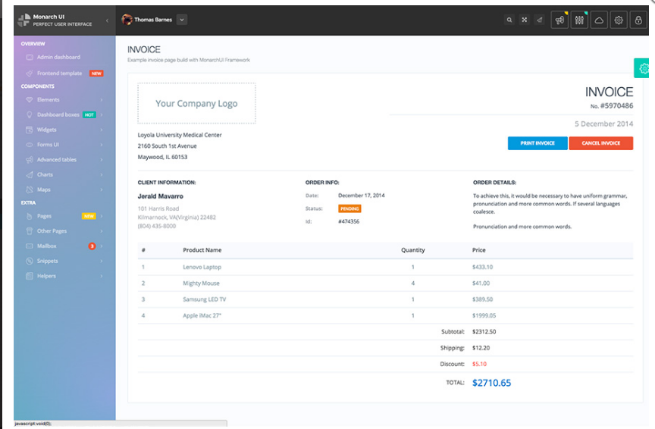The width and height of the screenshot is (655, 429).
Task: Expand the Charts sidebar submenu
Action: click(x=64, y=175)
